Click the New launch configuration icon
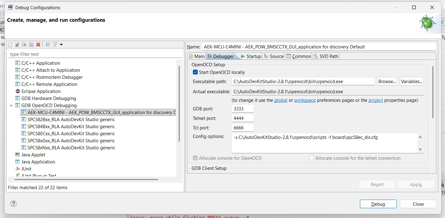 [x=10, y=45]
